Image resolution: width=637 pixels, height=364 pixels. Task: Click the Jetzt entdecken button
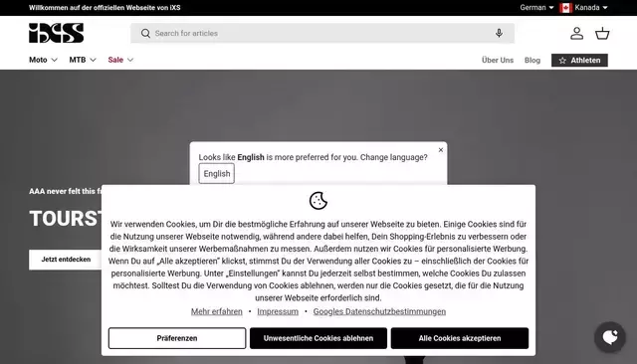point(66,260)
